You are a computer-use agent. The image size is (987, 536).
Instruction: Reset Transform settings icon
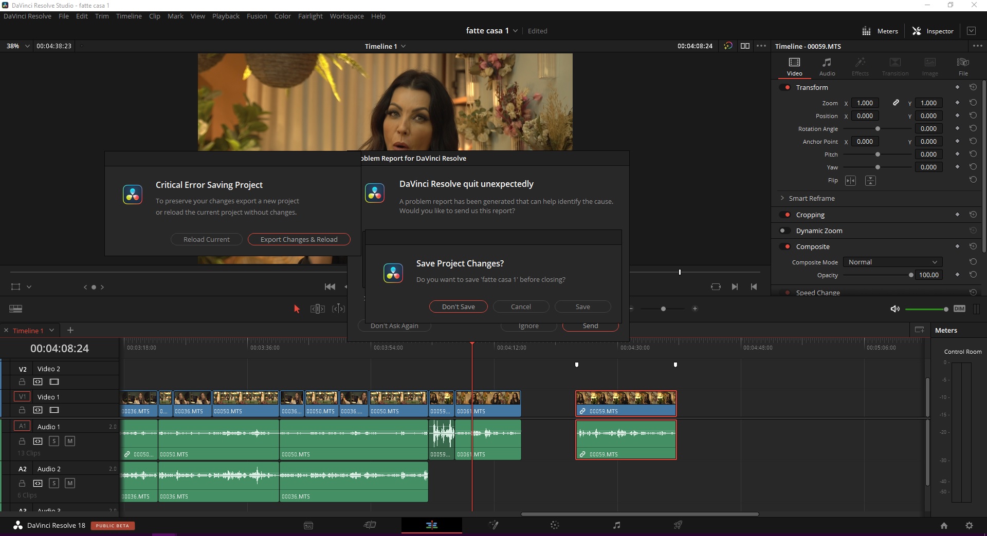[x=973, y=87]
